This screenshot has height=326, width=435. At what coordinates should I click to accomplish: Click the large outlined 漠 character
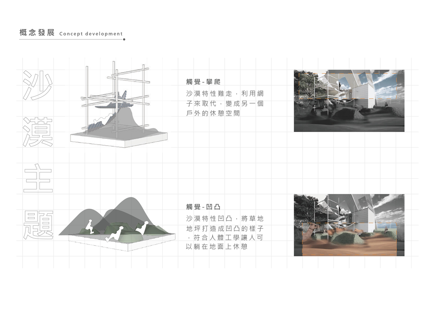coord(38,132)
